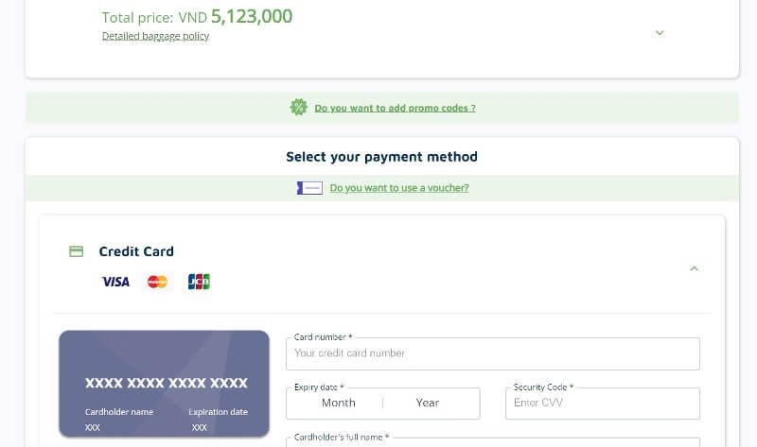Expand the total price details chevron
This screenshot has height=447, width=757.
(x=660, y=33)
